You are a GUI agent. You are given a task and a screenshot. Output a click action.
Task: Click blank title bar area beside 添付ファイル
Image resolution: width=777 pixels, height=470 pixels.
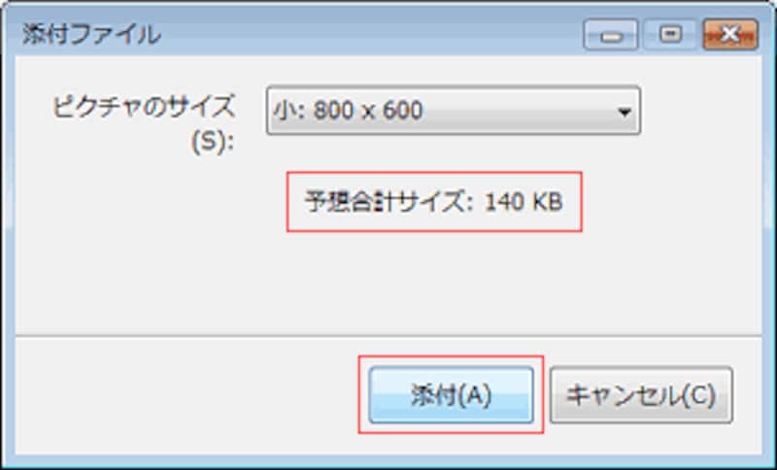pyautogui.click(x=372, y=35)
